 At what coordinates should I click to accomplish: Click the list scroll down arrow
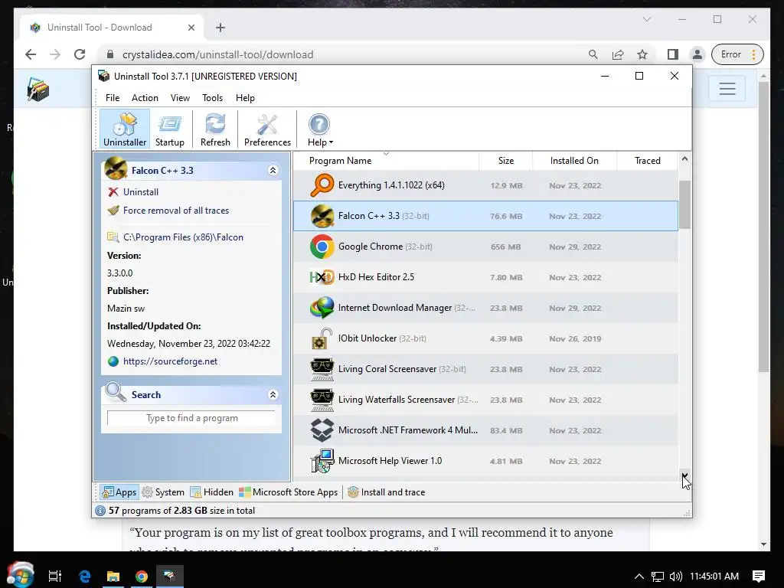click(x=684, y=475)
